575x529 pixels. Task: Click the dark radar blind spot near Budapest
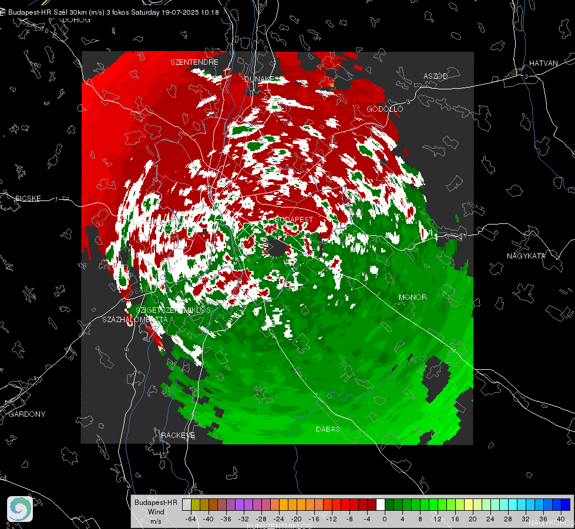tap(276, 247)
